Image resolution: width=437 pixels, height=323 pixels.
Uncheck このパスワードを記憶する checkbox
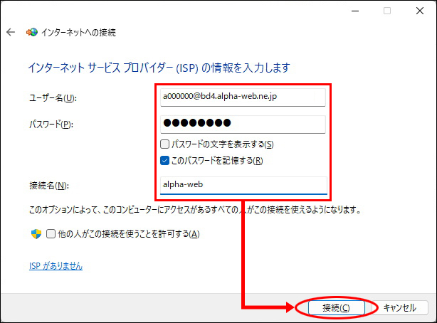(x=164, y=161)
